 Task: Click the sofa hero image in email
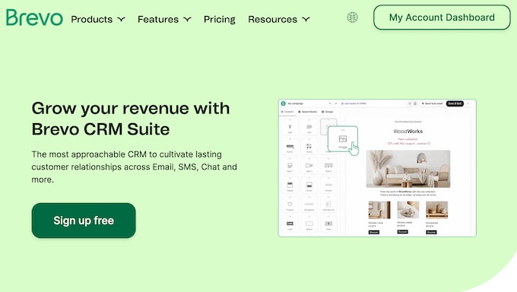408,169
